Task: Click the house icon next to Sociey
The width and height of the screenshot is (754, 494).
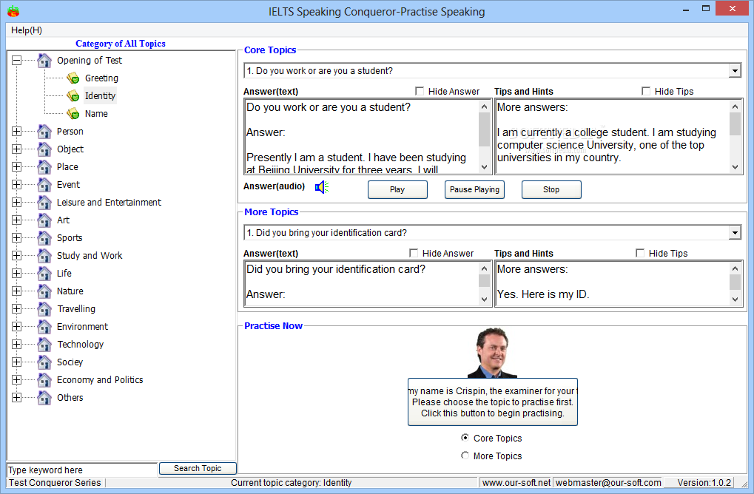Action: point(44,362)
